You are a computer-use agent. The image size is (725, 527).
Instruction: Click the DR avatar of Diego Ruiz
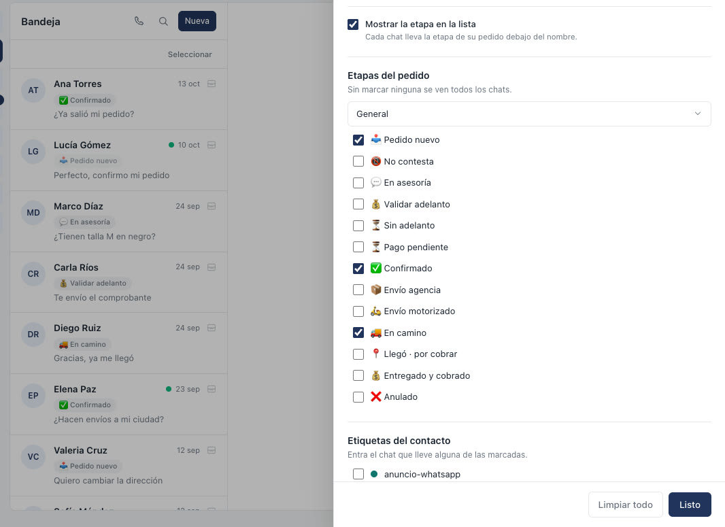point(33,335)
